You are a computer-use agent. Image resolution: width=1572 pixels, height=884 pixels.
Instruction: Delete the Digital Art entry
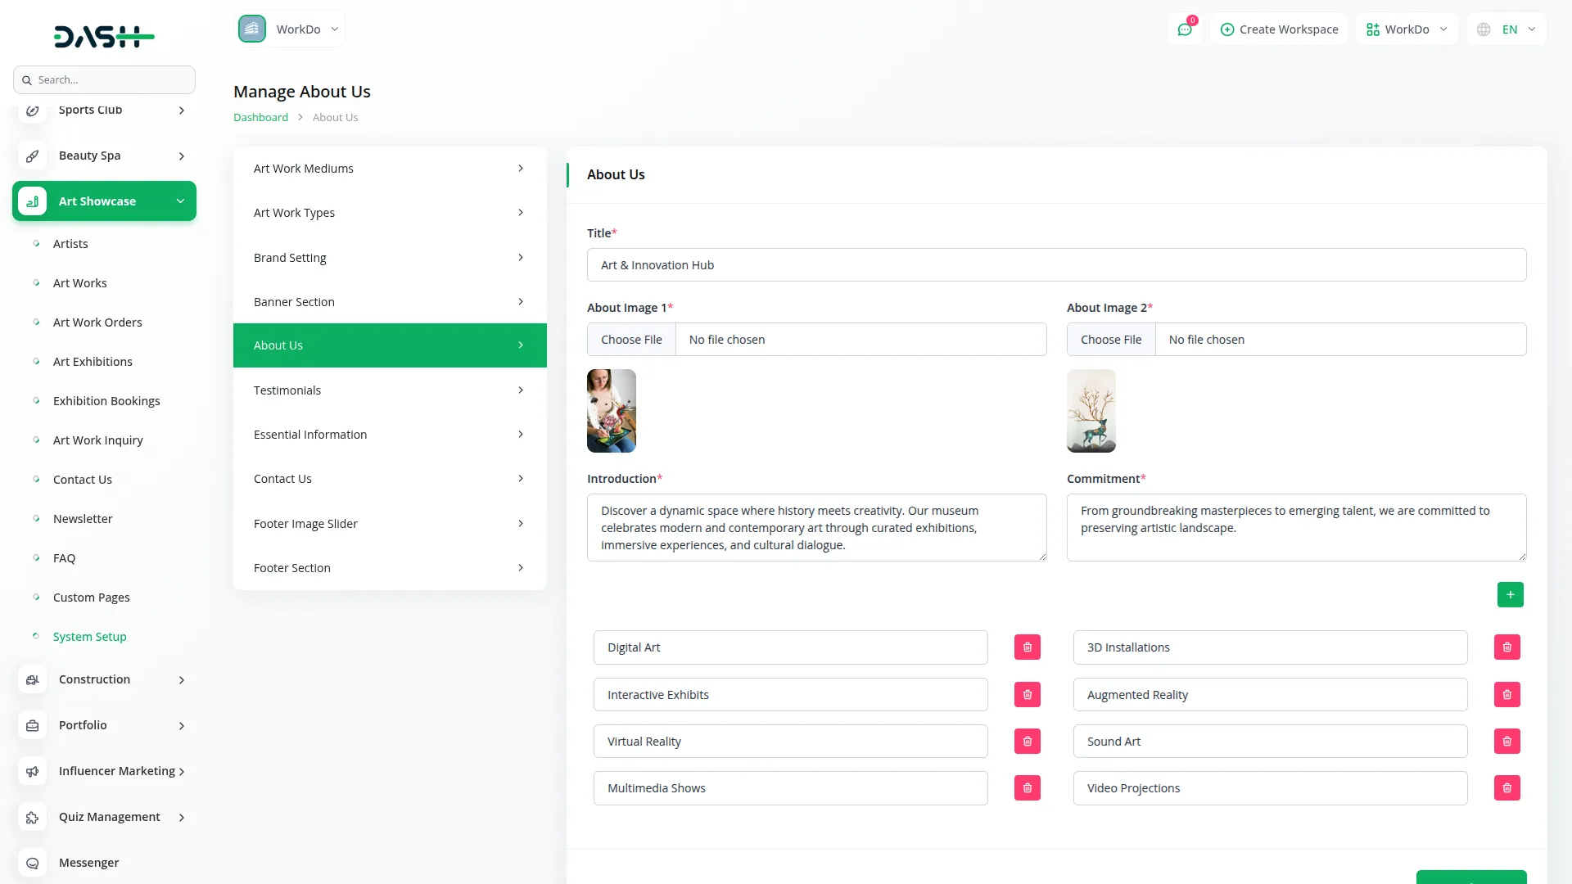1027,647
